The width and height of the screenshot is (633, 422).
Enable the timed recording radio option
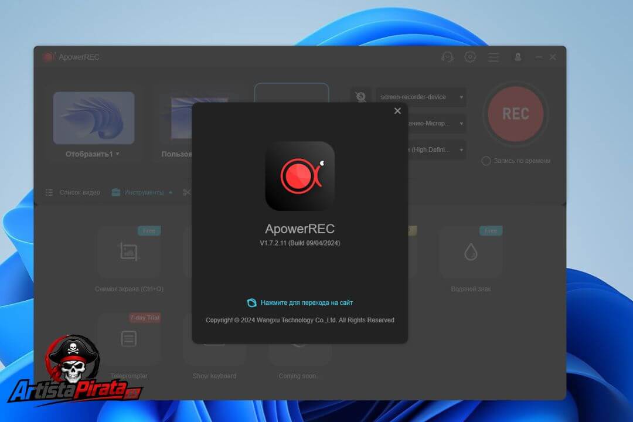pyautogui.click(x=486, y=161)
